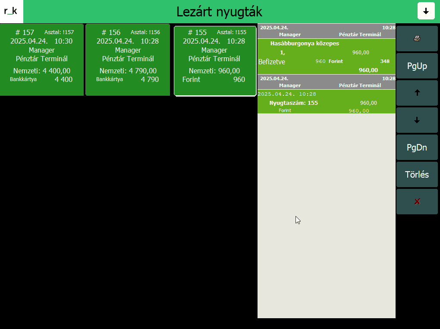
Task: Click Nemzeti: 960,00 on receipt 155
Action: 214,71
